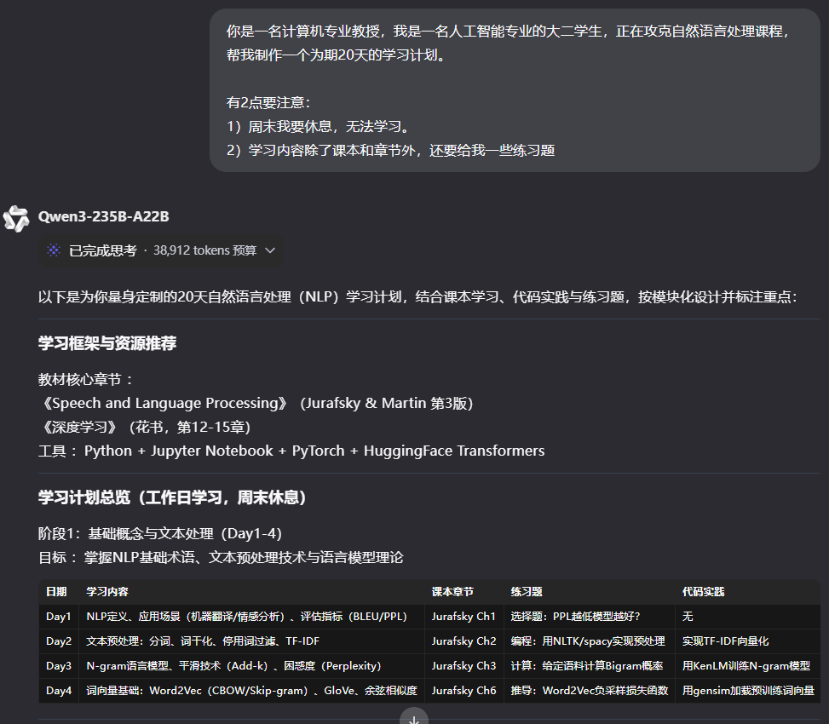Click the PPL越低模型越好 exercise cell
829x724 pixels.
590,617
